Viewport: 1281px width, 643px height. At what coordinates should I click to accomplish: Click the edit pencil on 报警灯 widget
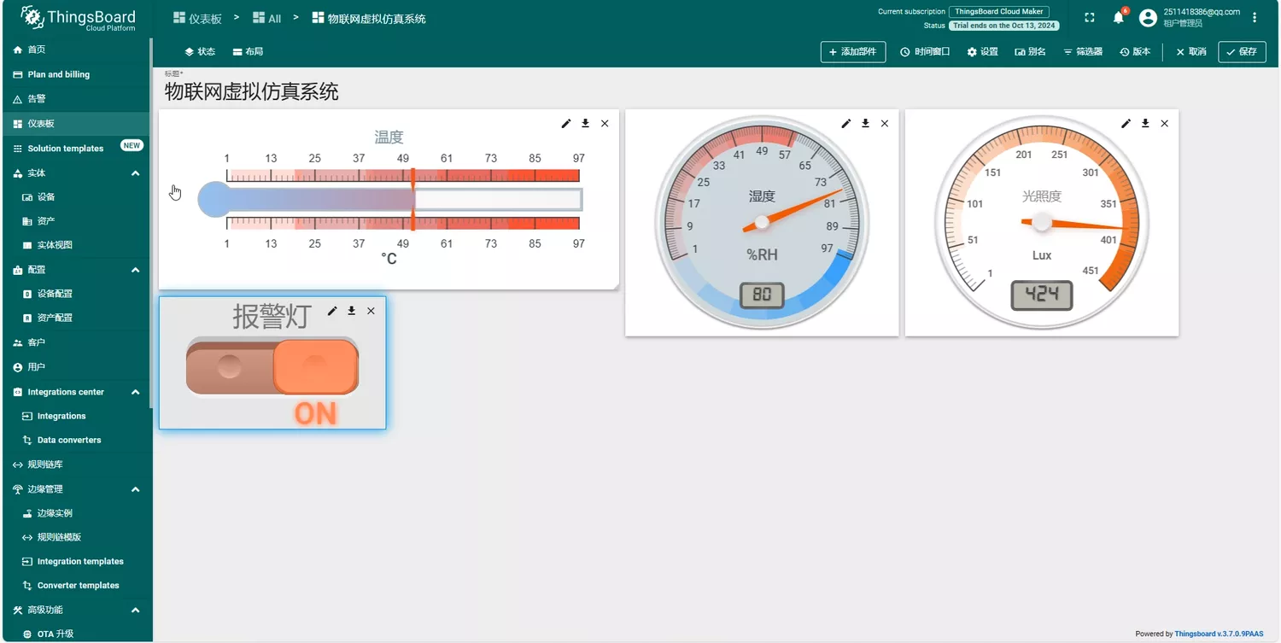[332, 311]
